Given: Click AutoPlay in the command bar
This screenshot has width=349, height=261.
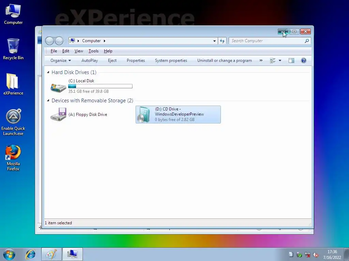Looking at the screenshot, I should click(x=90, y=60).
